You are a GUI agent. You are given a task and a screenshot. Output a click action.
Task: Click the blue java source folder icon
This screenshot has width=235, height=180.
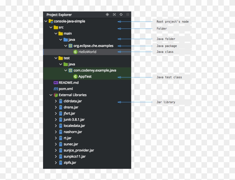pos(65,40)
